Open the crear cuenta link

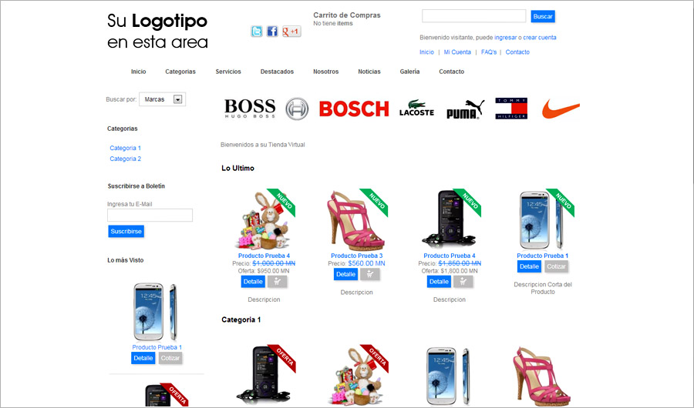[540, 38]
